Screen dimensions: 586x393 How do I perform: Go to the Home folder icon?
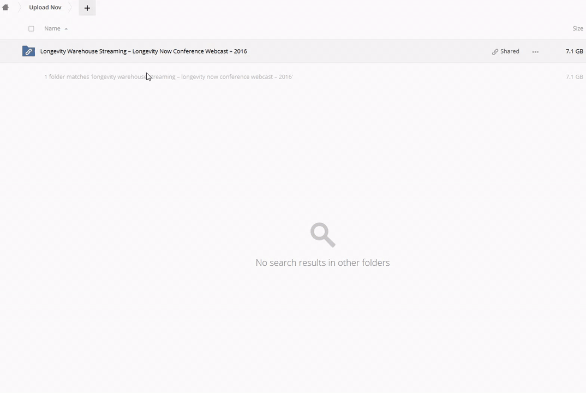pos(5,7)
